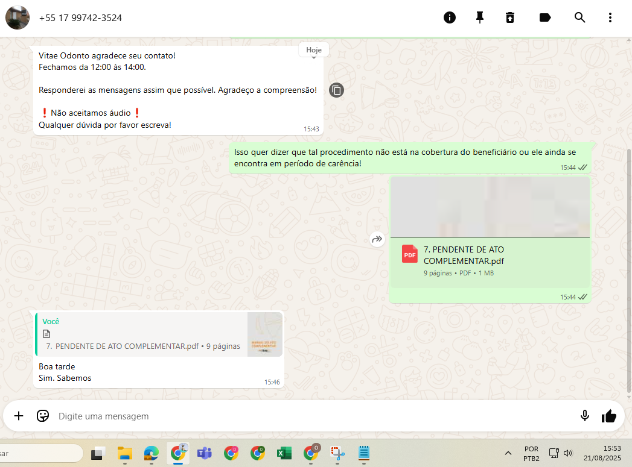The height and width of the screenshot is (467, 632).
Task: Add a label with the tag icon
Action: (545, 17)
